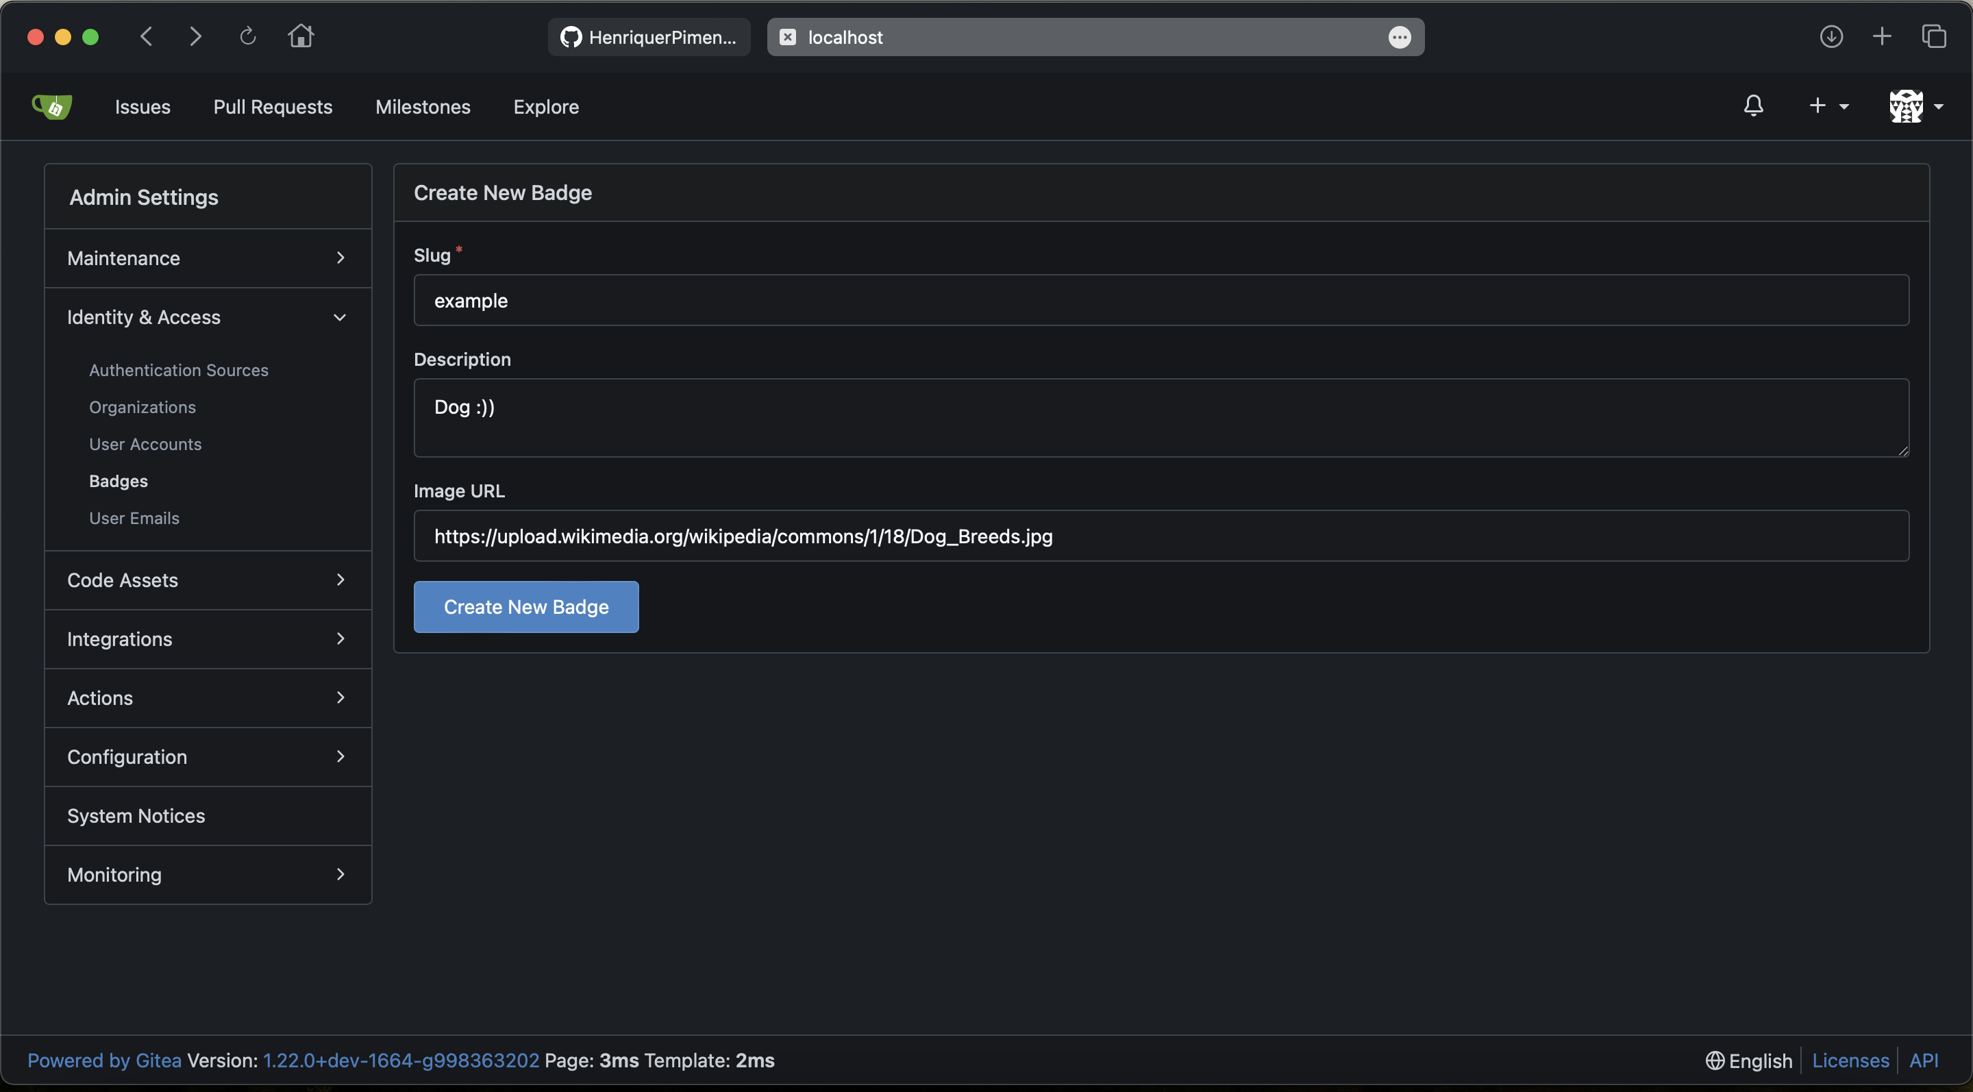The width and height of the screenshot is (1973, 1092).
Task: Expand the Configuration section
Action: click(208, 756)
